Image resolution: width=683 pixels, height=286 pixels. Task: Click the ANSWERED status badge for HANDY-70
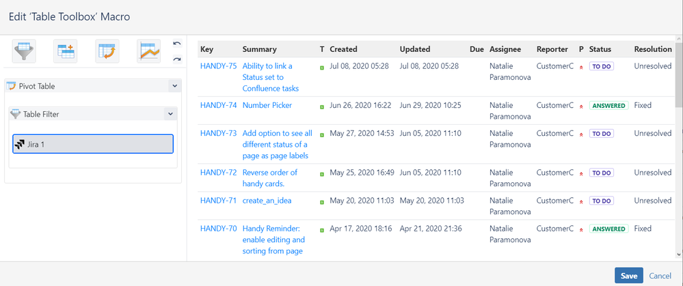click(x=608, y=229)
